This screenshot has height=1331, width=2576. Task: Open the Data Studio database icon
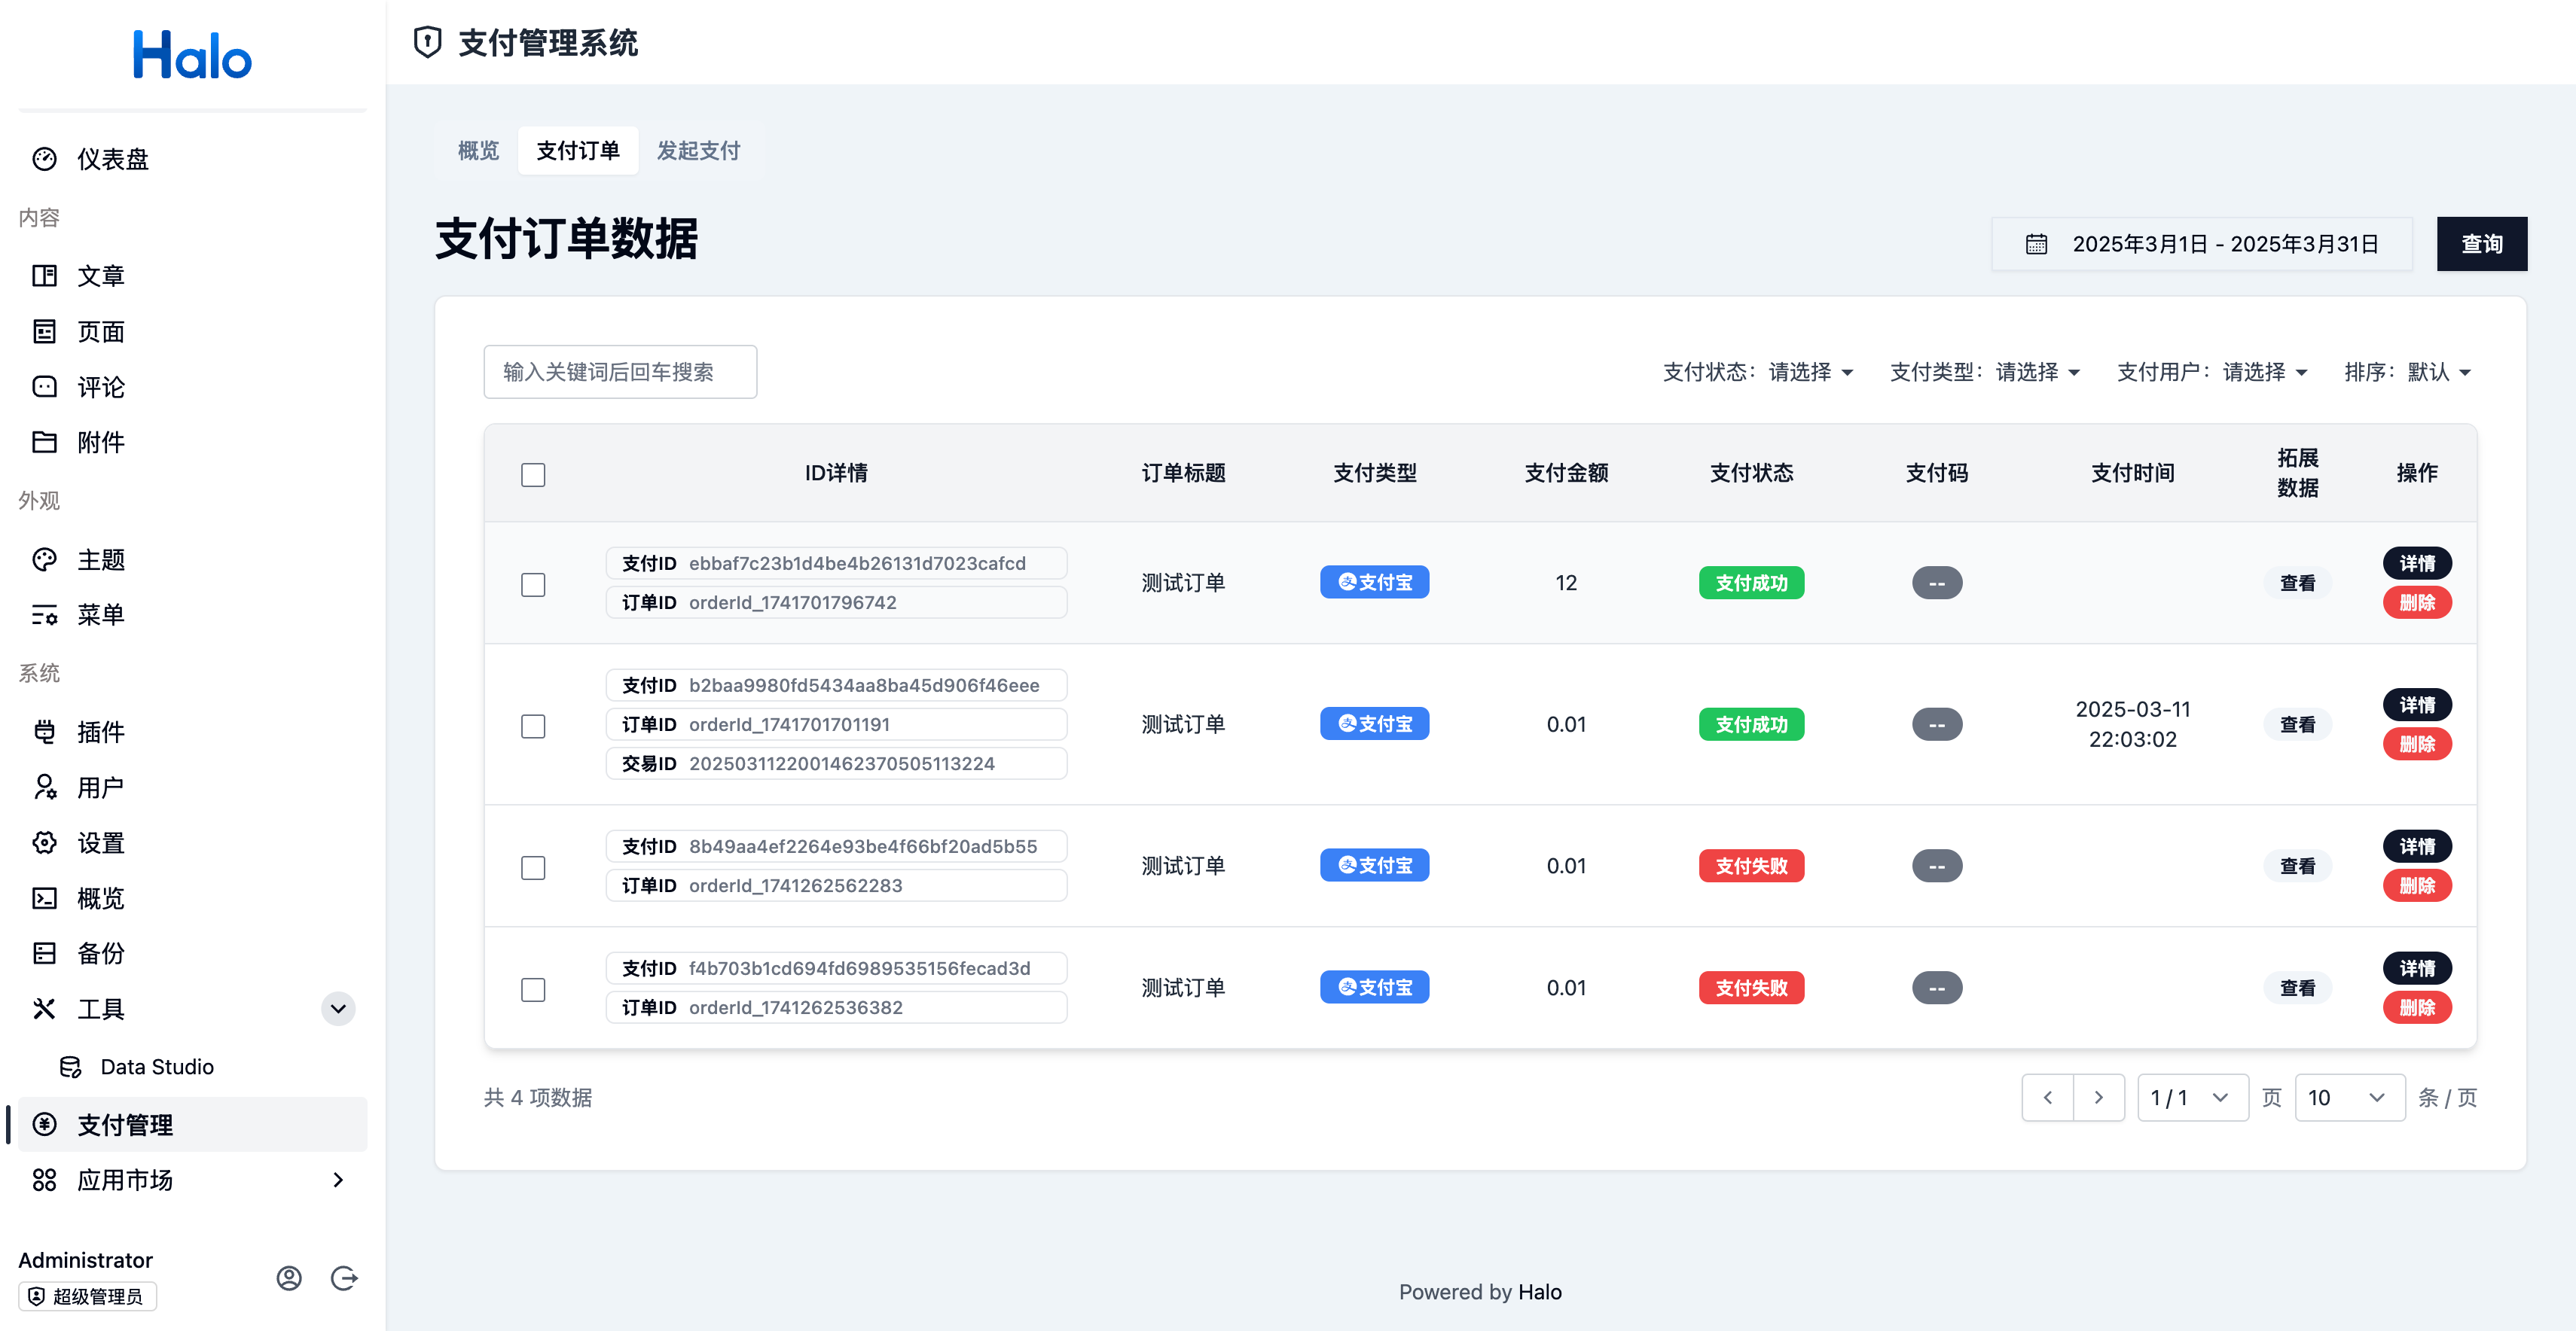coord(70,1066)
